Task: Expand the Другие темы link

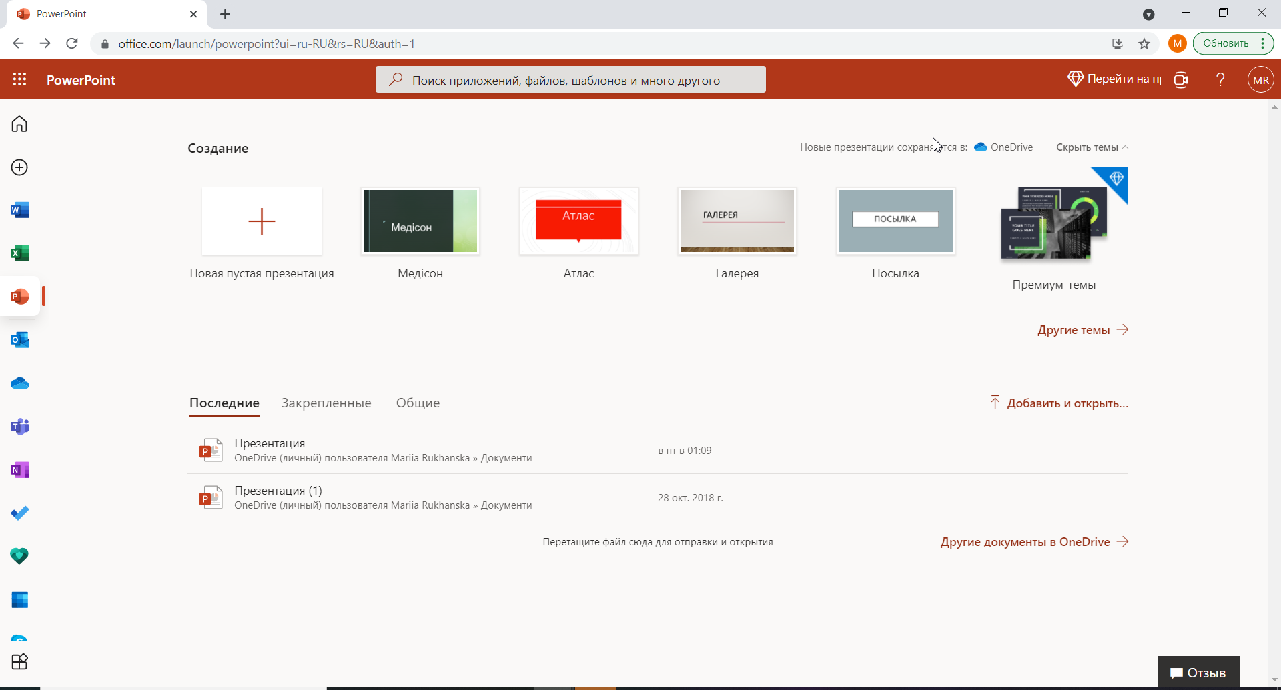Action: [x=1082, y=330]
